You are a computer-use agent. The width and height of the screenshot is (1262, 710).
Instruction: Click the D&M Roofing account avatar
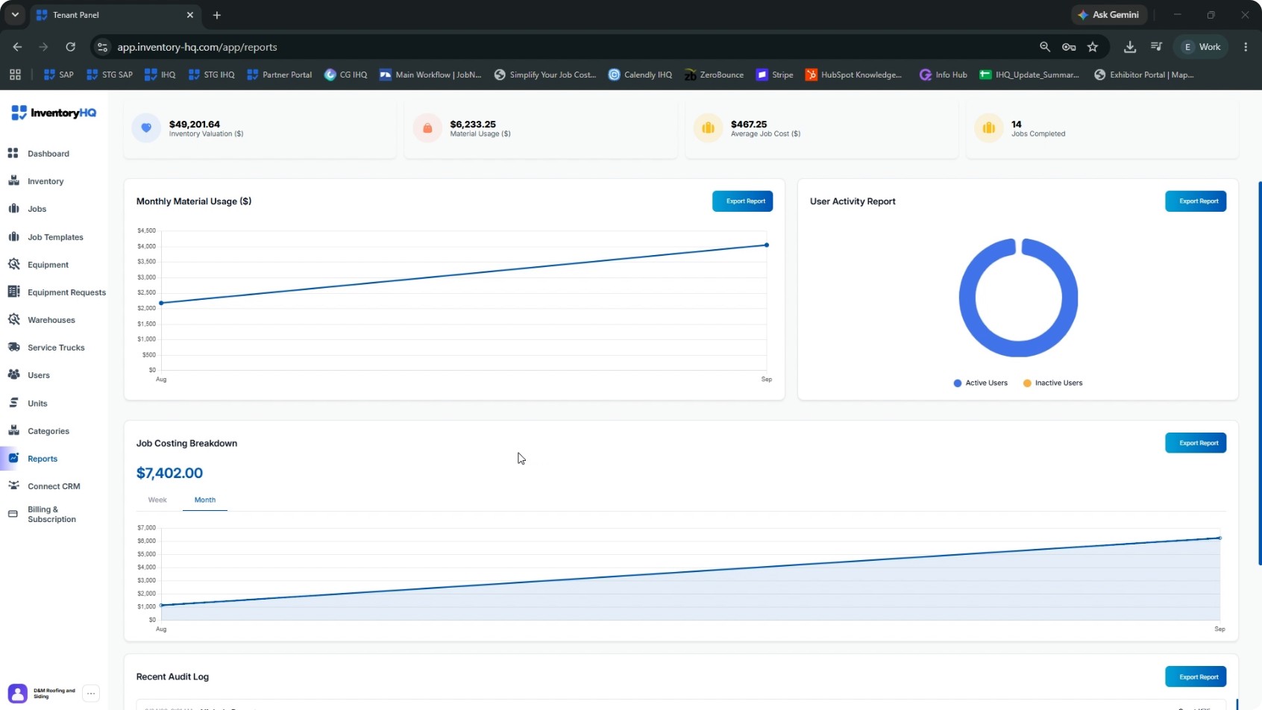point(18,694)
